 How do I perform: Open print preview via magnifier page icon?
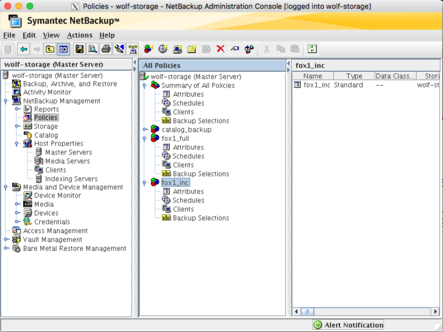click(92, 49)
